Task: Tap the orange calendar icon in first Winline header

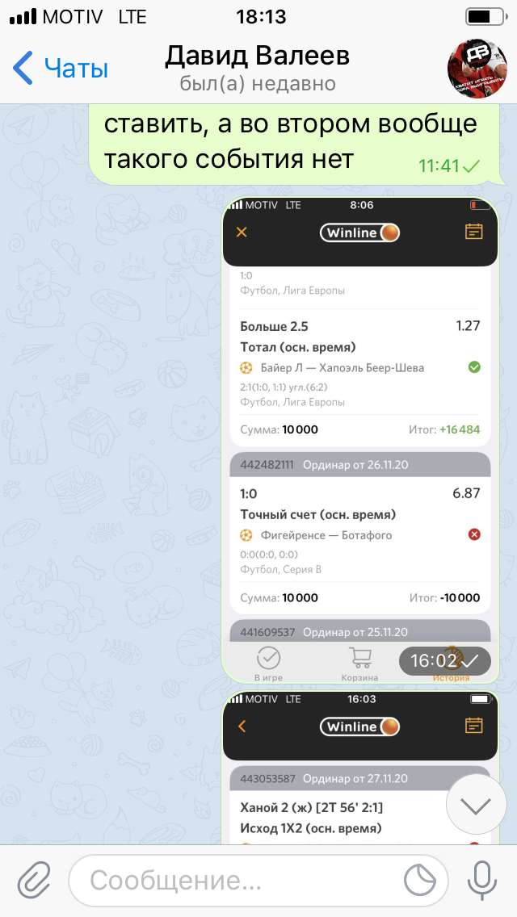Action: coord(474,232)
